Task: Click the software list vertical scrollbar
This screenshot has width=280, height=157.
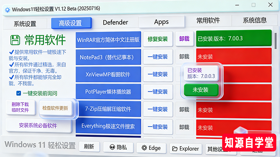Action: [275, 41]
